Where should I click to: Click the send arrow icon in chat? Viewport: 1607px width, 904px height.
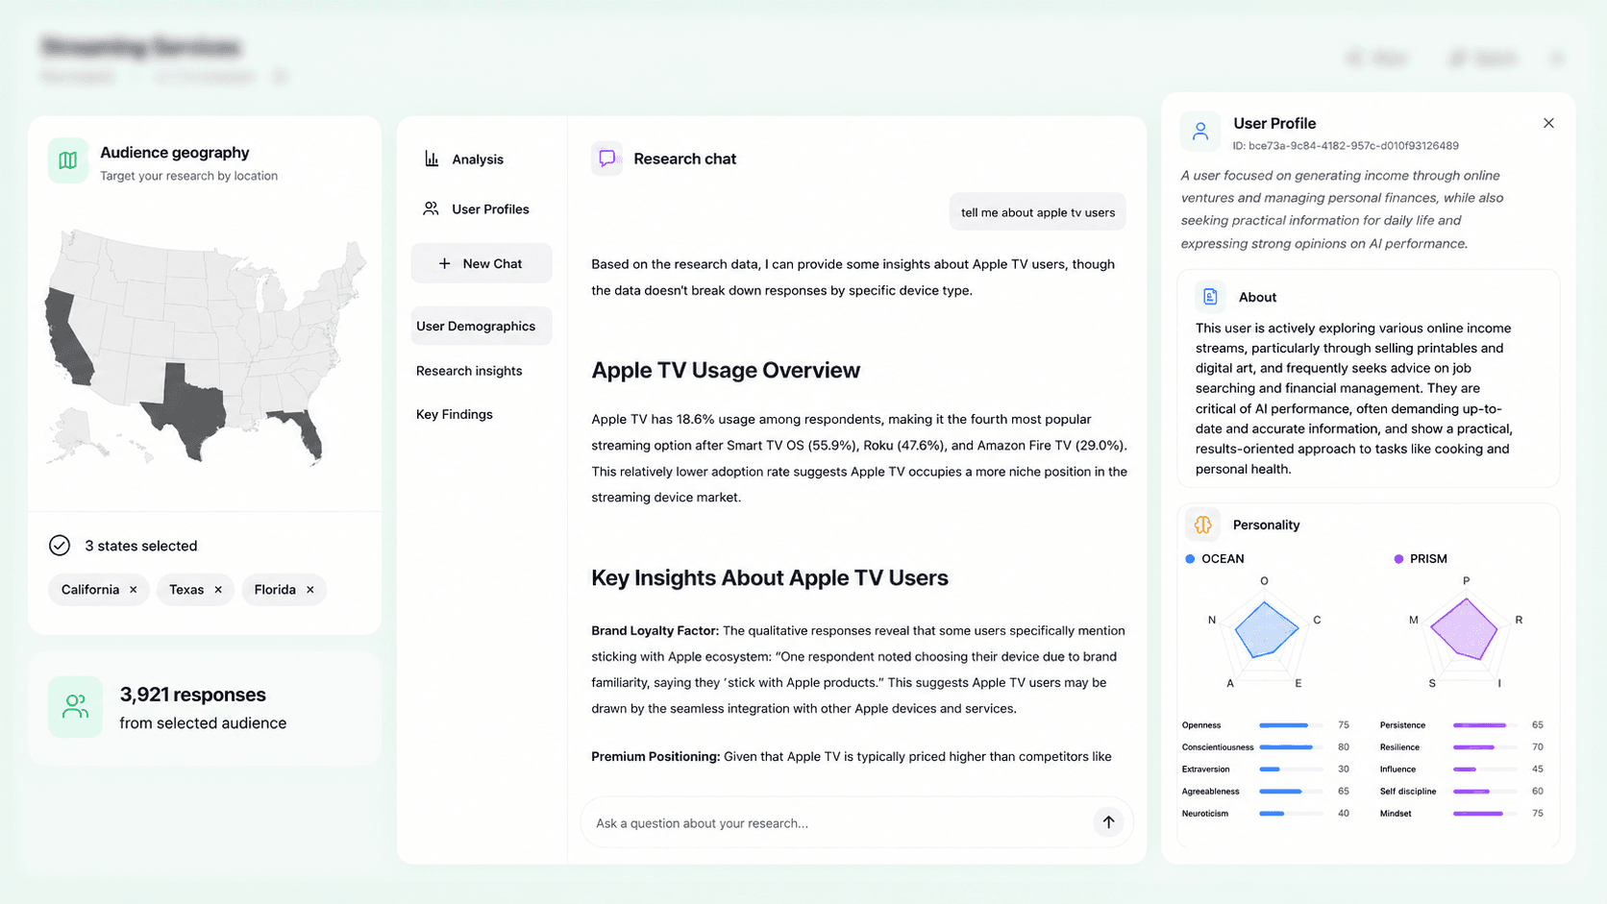(x=1108, y=821)
